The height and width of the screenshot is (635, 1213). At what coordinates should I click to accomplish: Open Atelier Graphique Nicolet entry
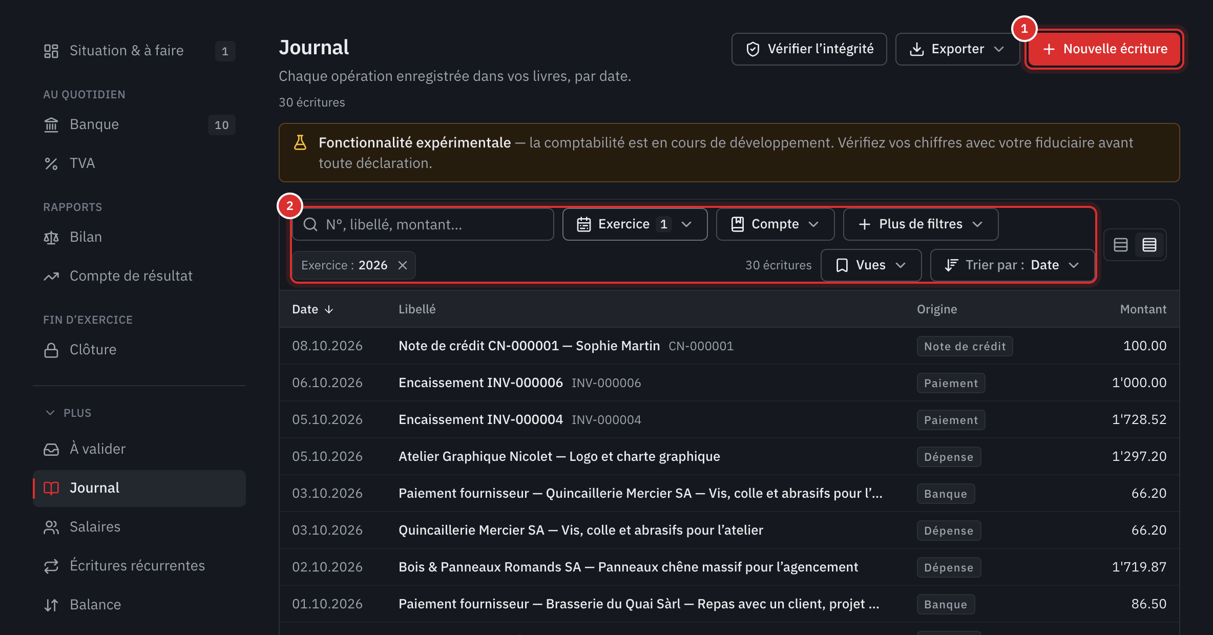tap(729, 457)
